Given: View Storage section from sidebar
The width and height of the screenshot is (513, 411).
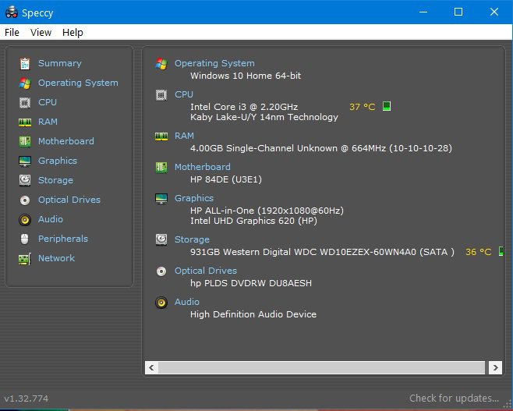Looking at the screenshot, I should click(55, 180).
